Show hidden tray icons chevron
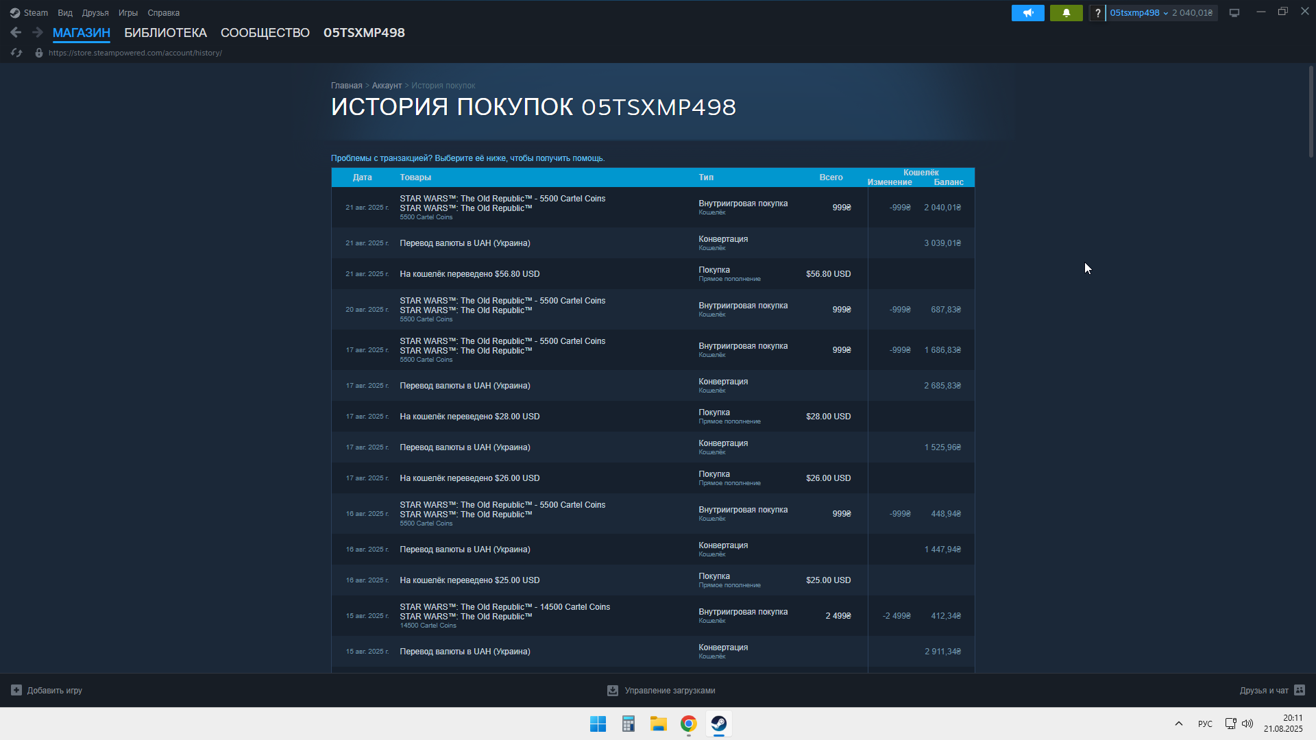Viewport: 1316px width, 740px height. pos(1179,724)
